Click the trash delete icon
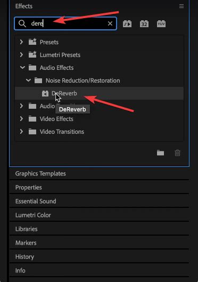Viewport: 198px width, 282px height. [x=177, y=153]
